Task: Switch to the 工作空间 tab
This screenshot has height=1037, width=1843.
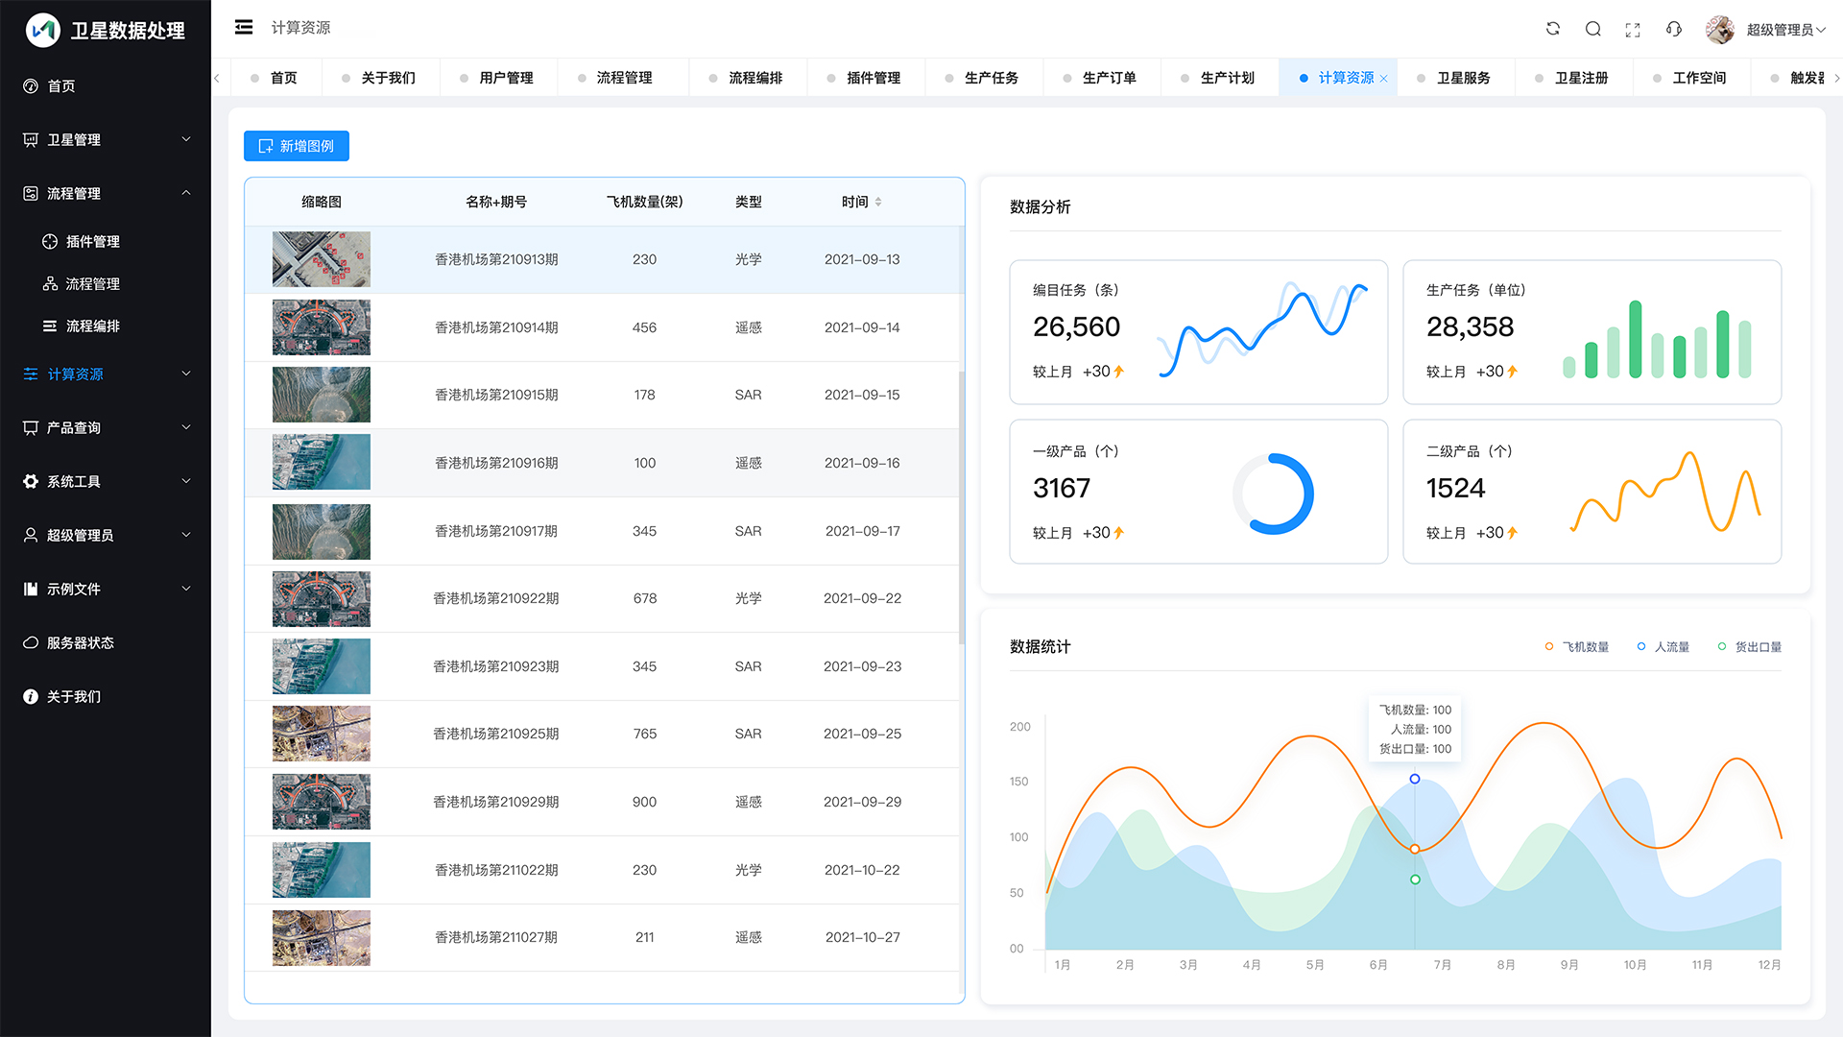Action: 1691,78
